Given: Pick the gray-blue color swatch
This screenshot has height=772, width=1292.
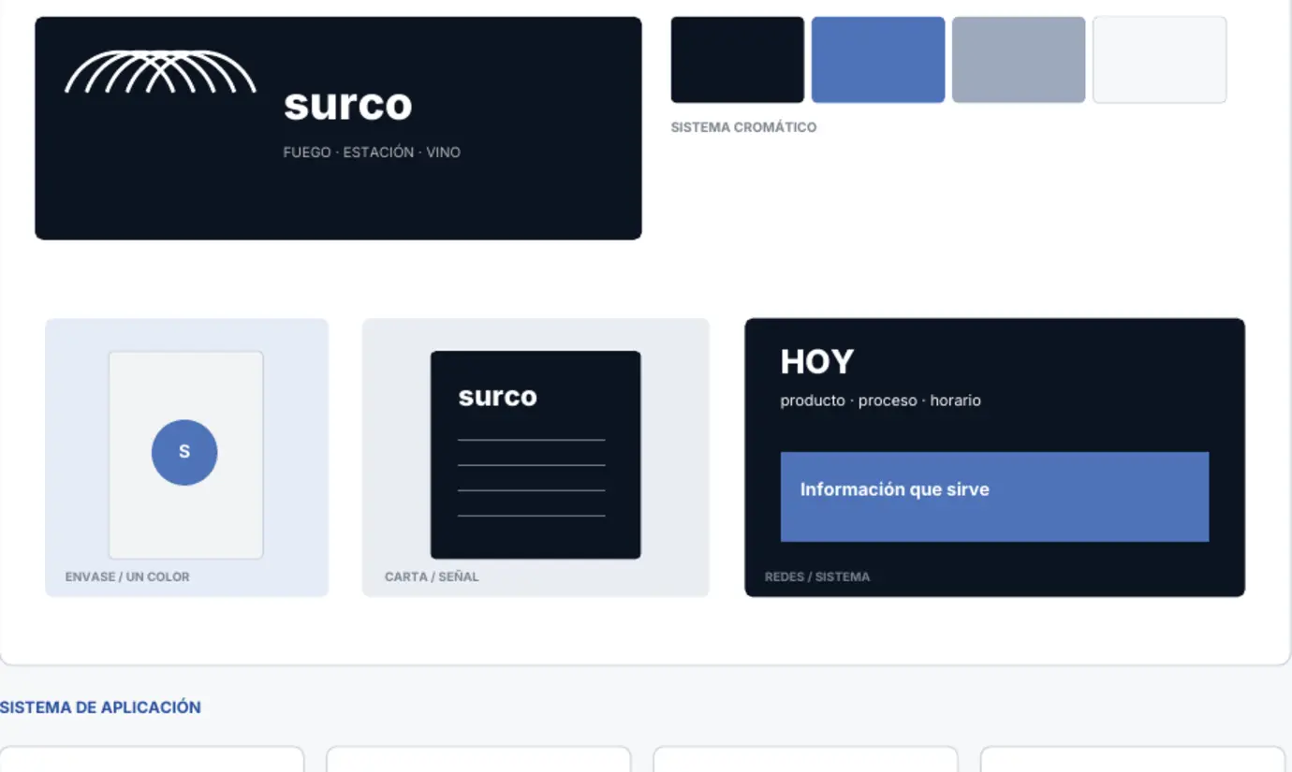Looking at the screenshot, I should pyautogui.click(x=1019, y=60).
